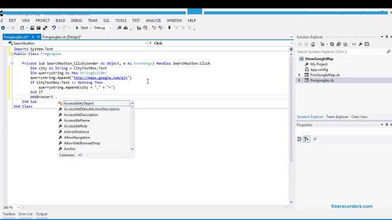392x220 pixels.
Task: Open the DEBUG menu
Action: [x=77, y=20]
